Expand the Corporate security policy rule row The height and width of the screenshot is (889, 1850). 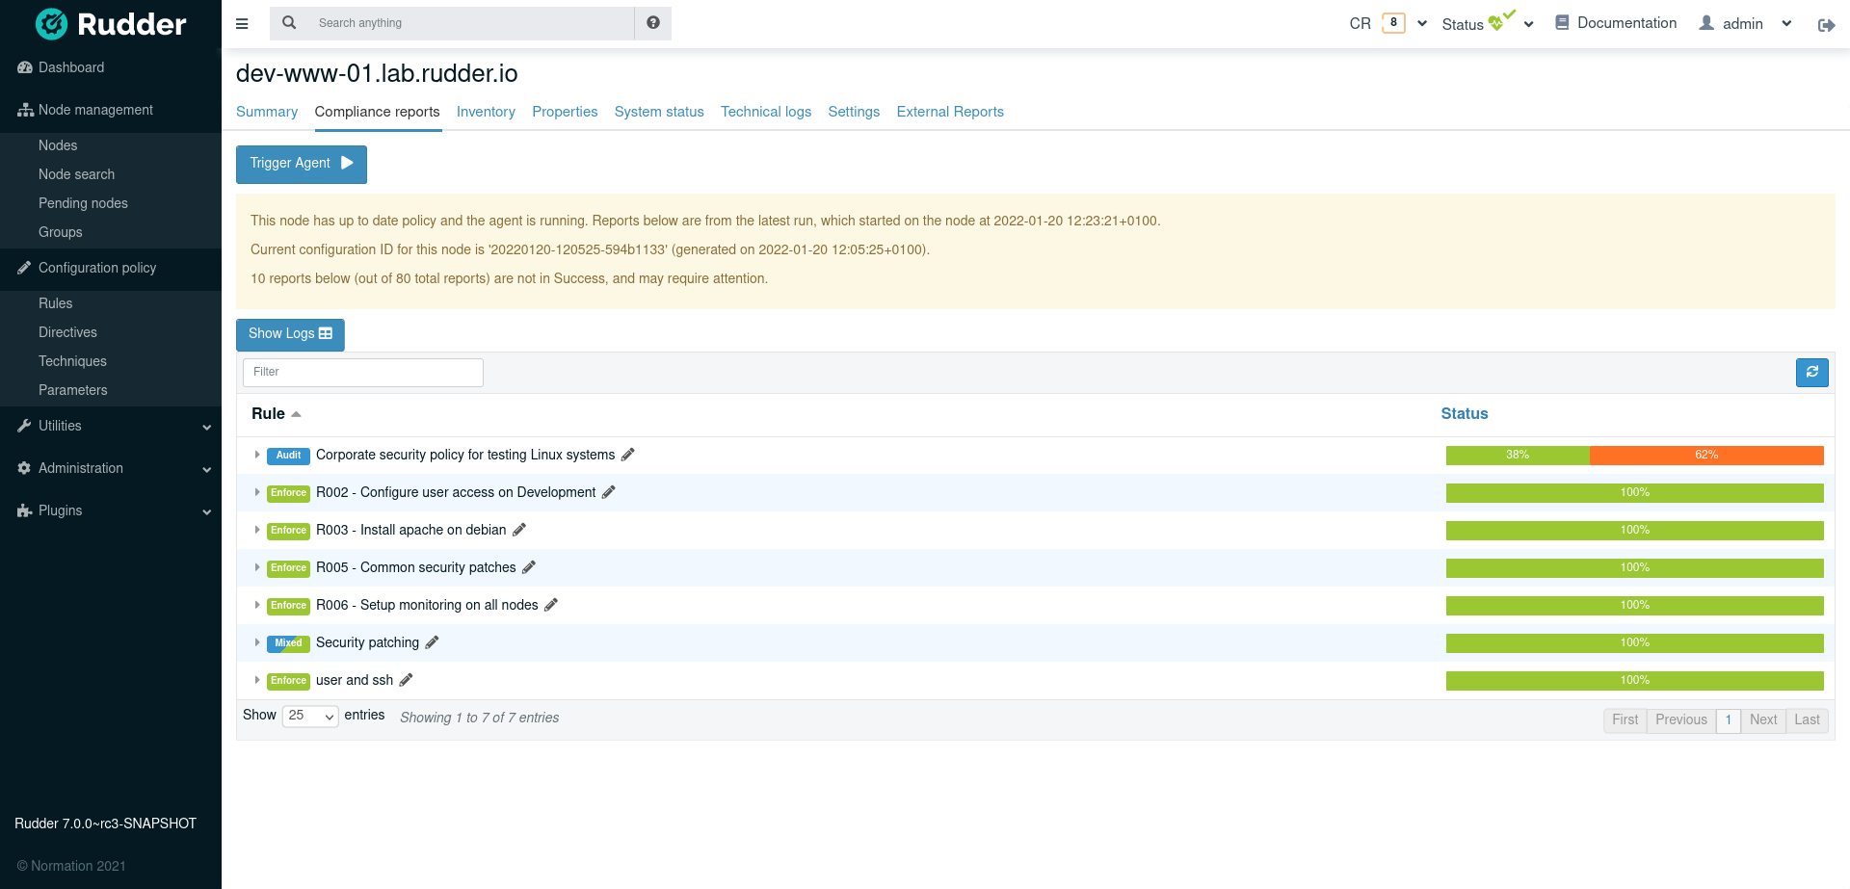click(x=256, y=455)
